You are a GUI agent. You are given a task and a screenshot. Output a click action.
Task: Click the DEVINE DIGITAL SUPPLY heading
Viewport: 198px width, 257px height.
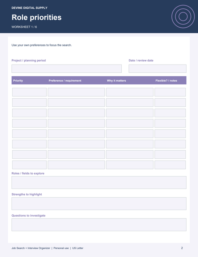click(29, 8)
